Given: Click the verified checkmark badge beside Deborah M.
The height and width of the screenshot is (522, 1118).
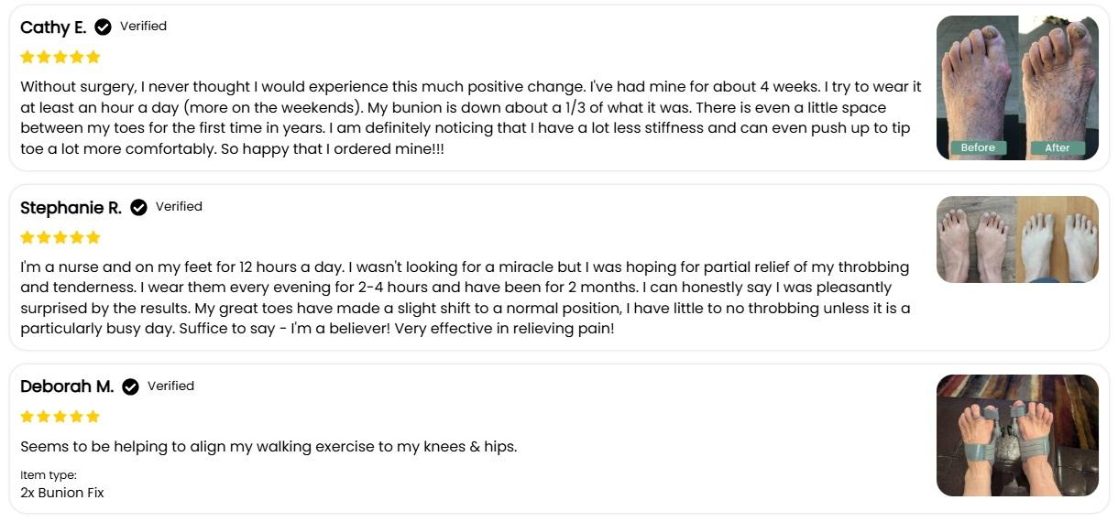Looking at the screenshot, I should [131, 387].
